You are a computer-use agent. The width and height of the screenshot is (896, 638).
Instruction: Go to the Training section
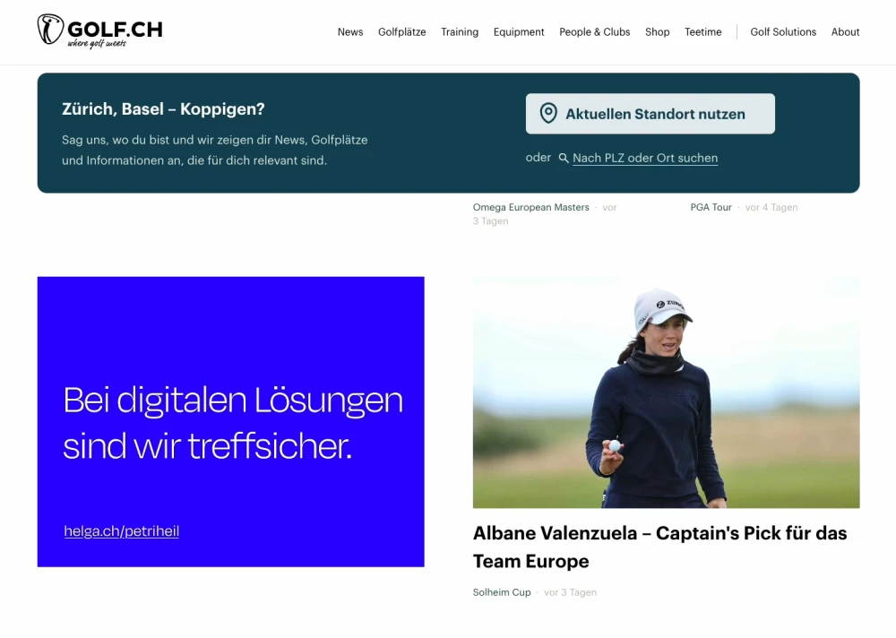pos(460,32)
